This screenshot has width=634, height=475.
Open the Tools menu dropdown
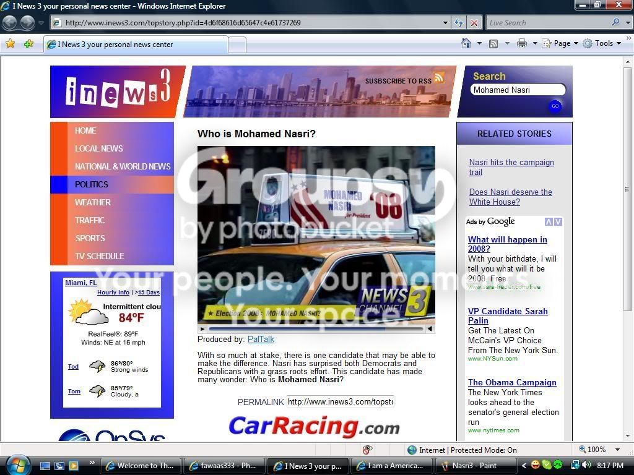pyautogui.click(x=602, y=43)
